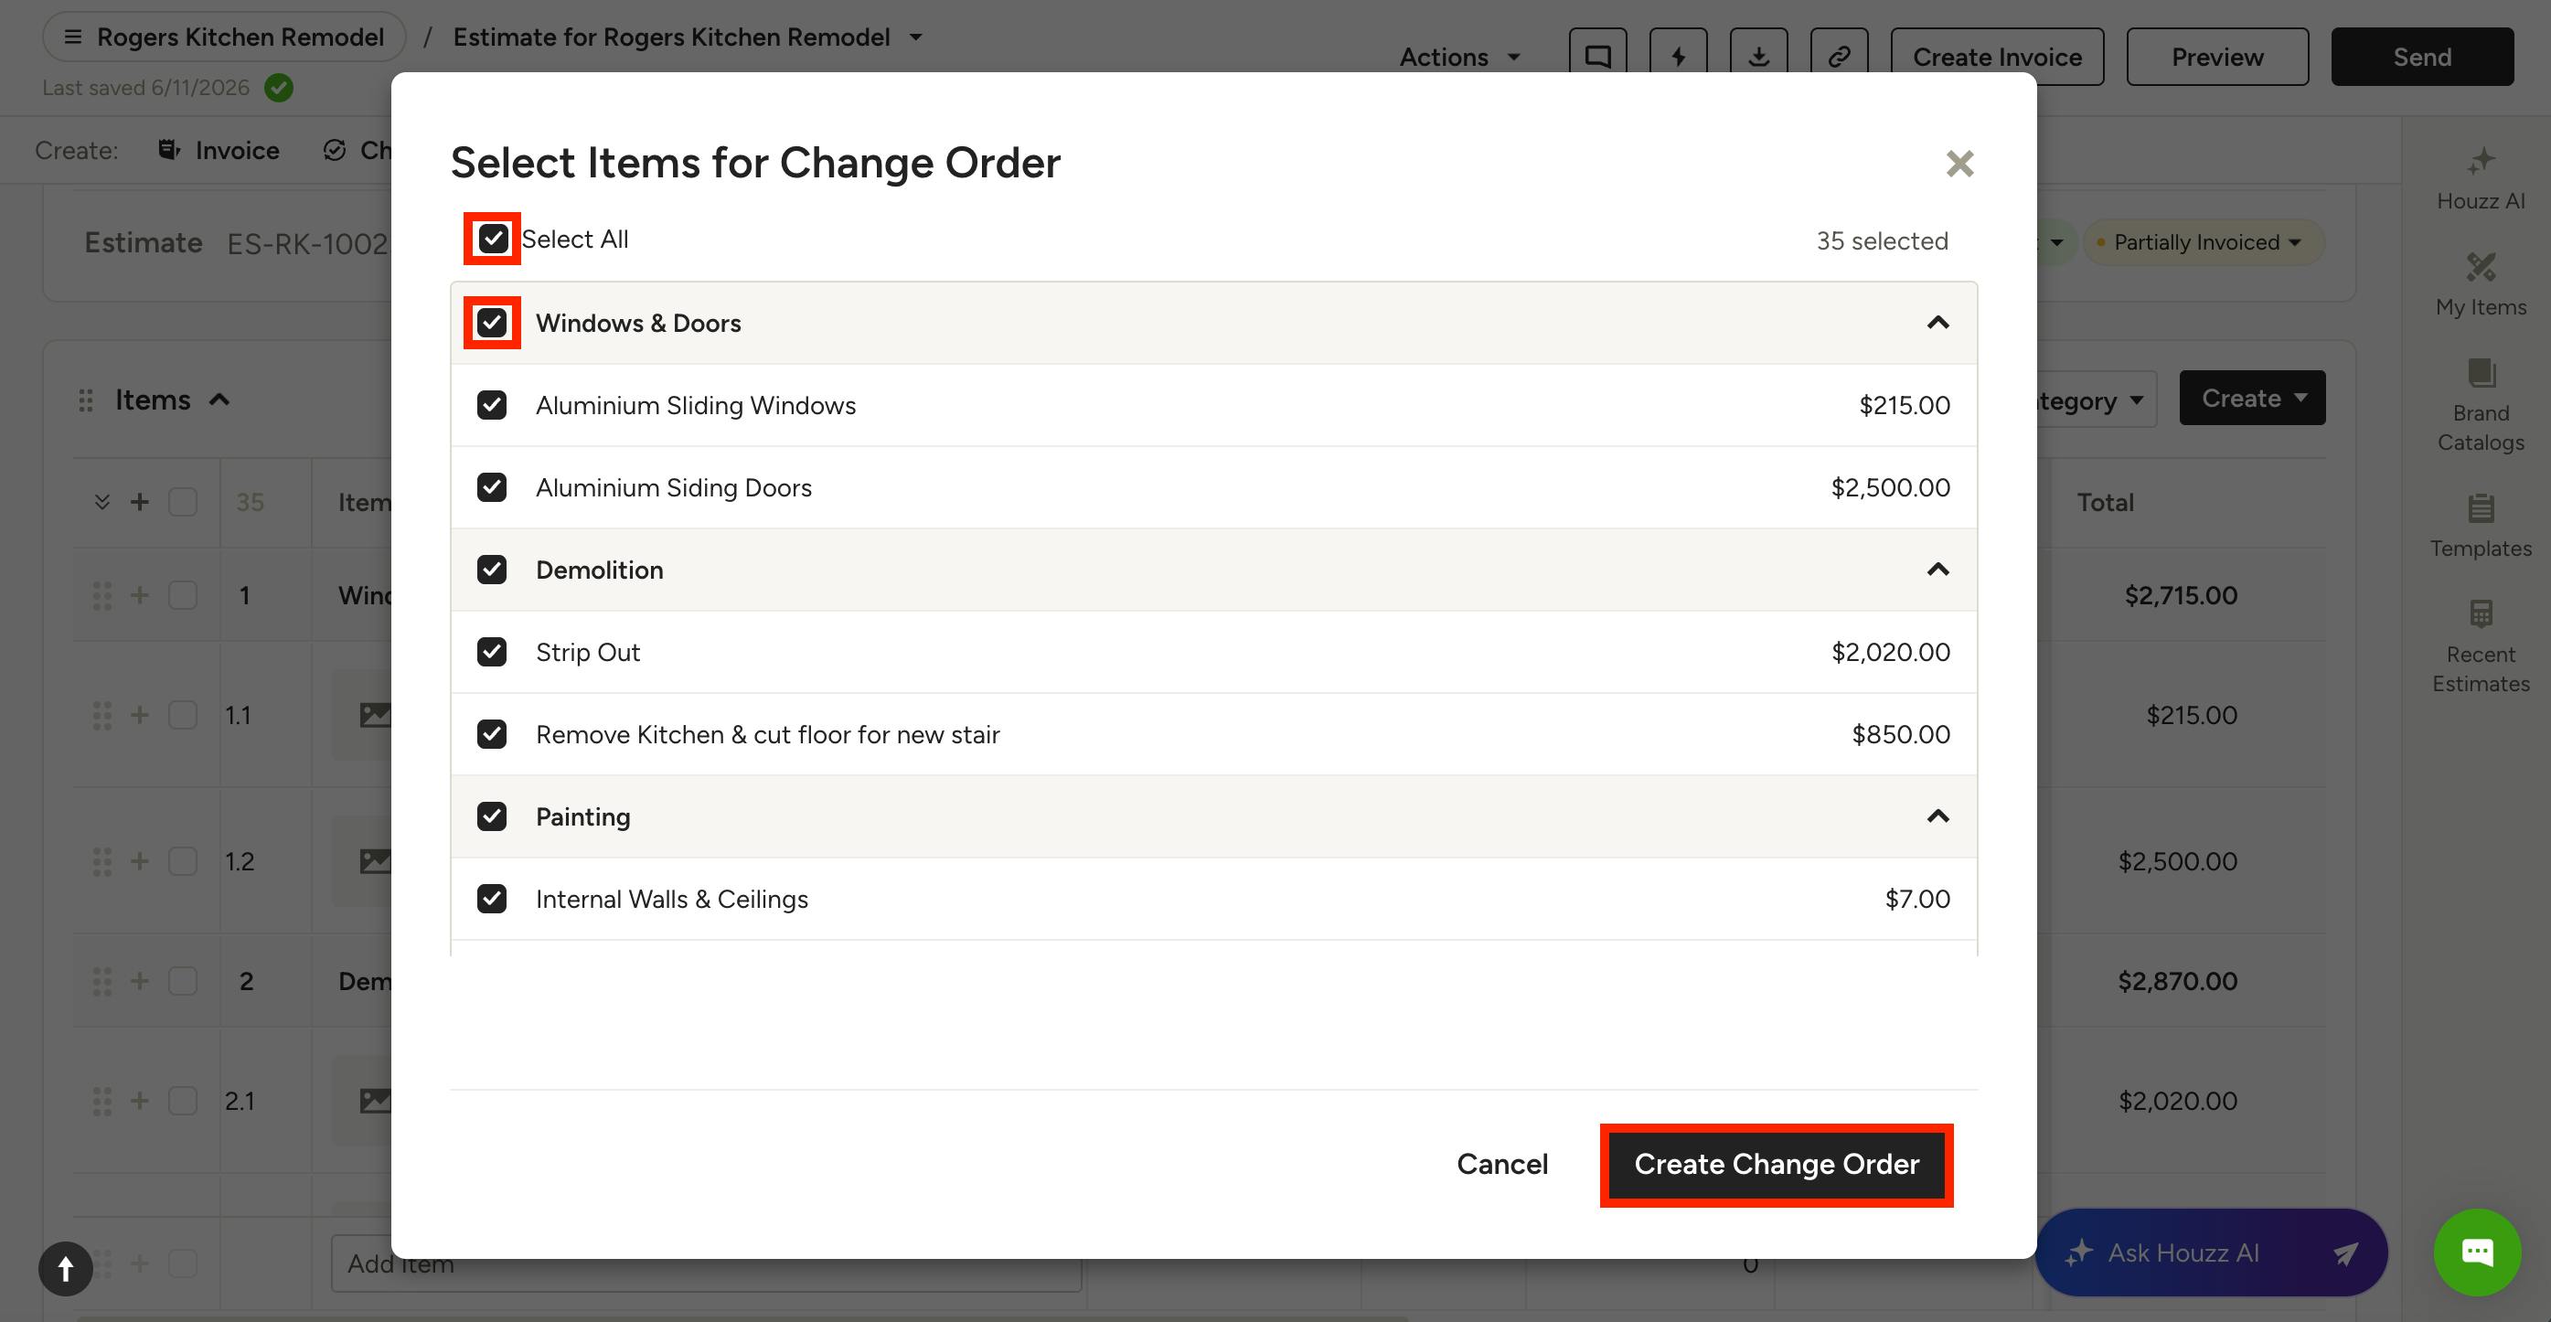
Task: Click the $2,500.00 price in the dialog
Action: [1890, 487]
